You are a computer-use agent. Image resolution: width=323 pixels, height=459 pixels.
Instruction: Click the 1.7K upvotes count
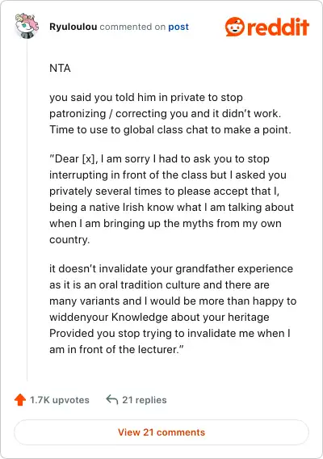60,400
